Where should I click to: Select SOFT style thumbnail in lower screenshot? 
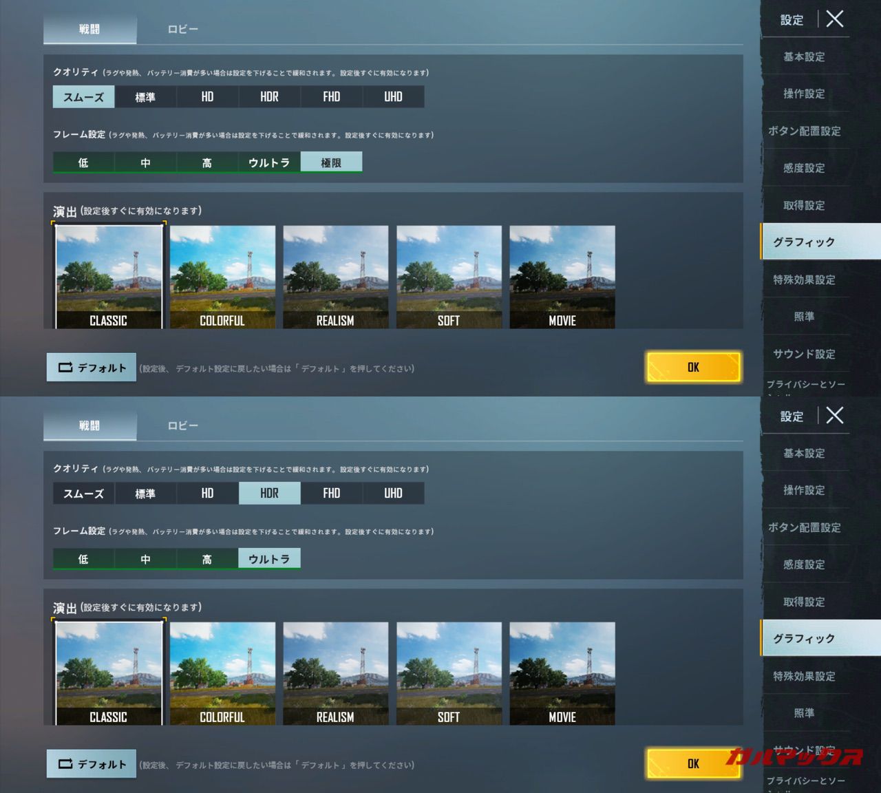449,673
